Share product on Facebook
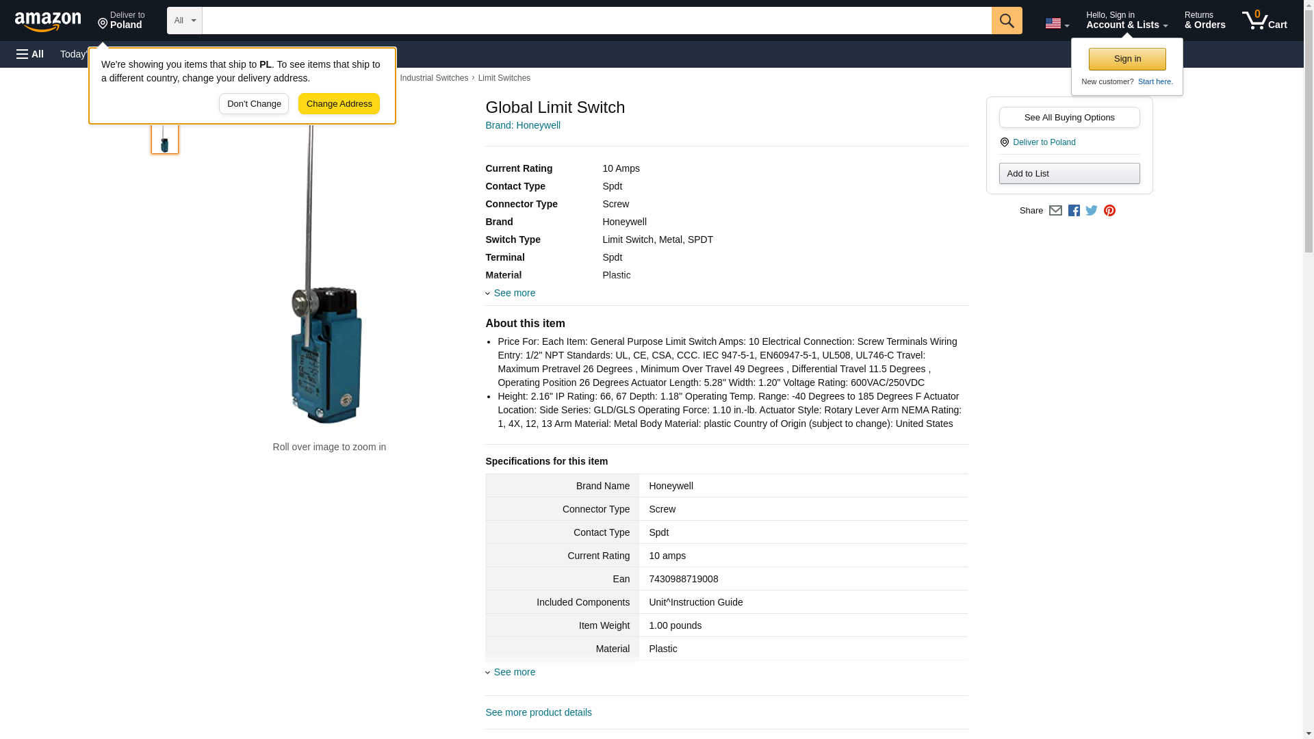This screenshot has width=1314, height=739. coord(1074,211)
